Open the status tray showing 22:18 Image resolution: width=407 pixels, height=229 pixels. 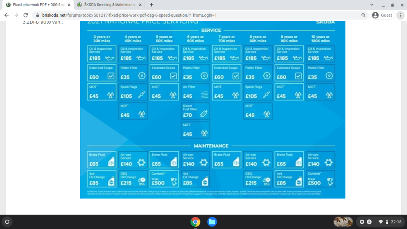point(390,222)
